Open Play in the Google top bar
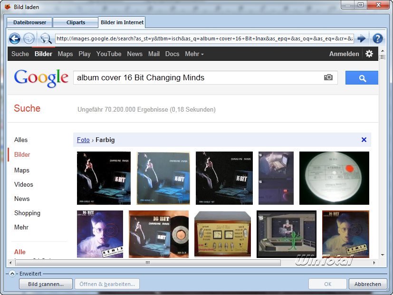The height and width of the screenshot is (295, 393). tap(85, 54)
